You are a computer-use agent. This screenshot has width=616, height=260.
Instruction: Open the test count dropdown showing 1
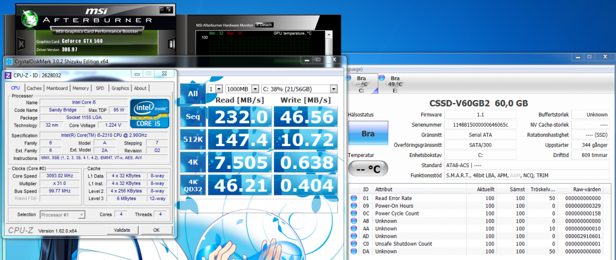[x=215, y=89]
